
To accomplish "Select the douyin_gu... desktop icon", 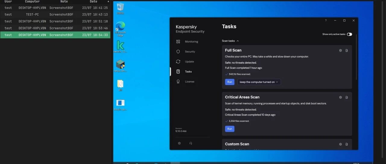I will coord(120,105).
